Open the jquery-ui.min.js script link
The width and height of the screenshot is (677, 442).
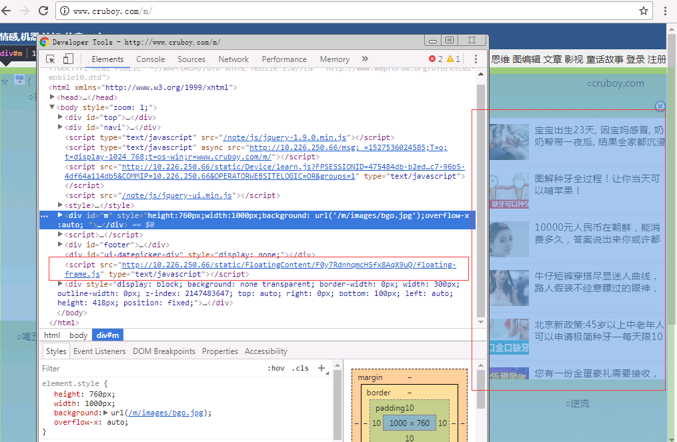click(177, 195)
